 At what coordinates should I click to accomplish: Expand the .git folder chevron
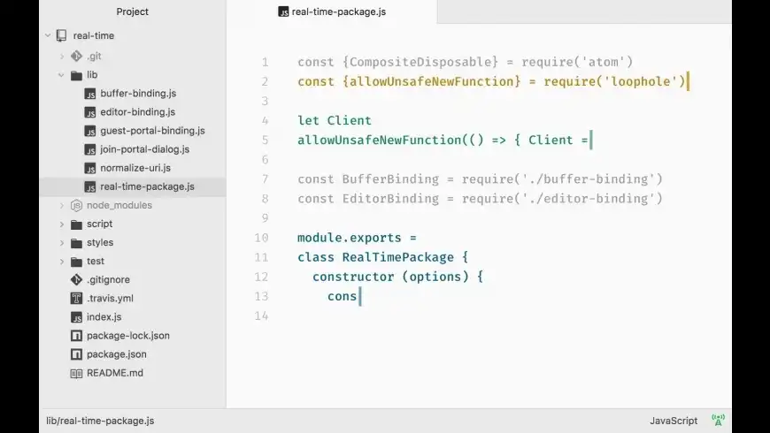coord(62,57)
